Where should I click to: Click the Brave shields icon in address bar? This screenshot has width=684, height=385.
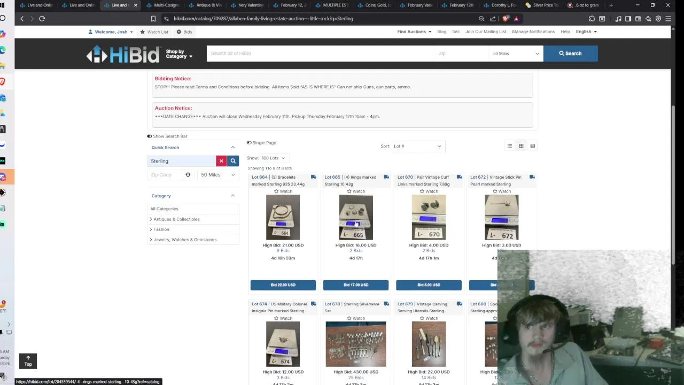[506, 19]
